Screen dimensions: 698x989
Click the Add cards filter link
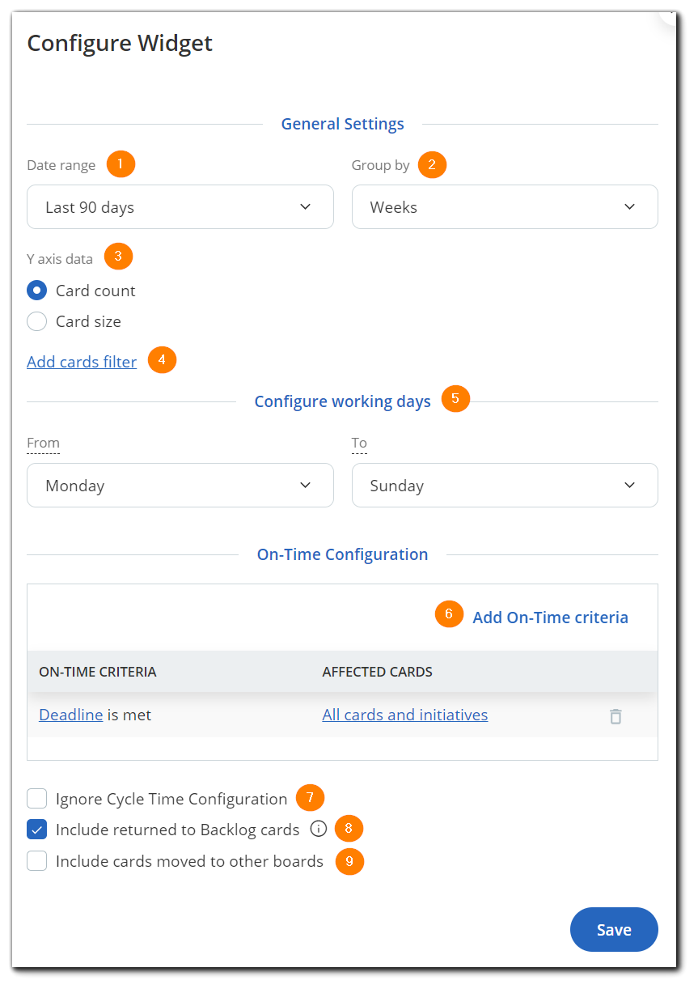tap(81, 362)
